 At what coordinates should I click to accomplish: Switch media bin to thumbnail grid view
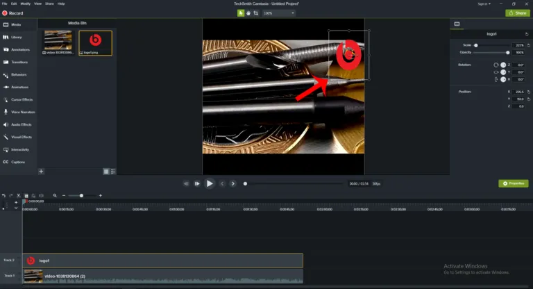[x=106, y=171]
